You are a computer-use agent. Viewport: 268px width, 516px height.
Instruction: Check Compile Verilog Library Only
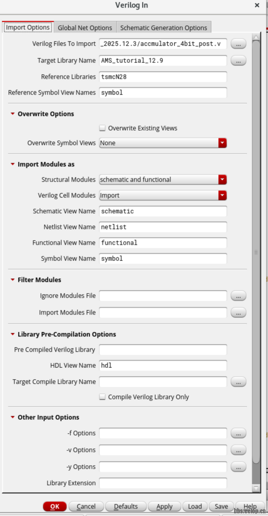pyautogui.click(x=103, y=397)
